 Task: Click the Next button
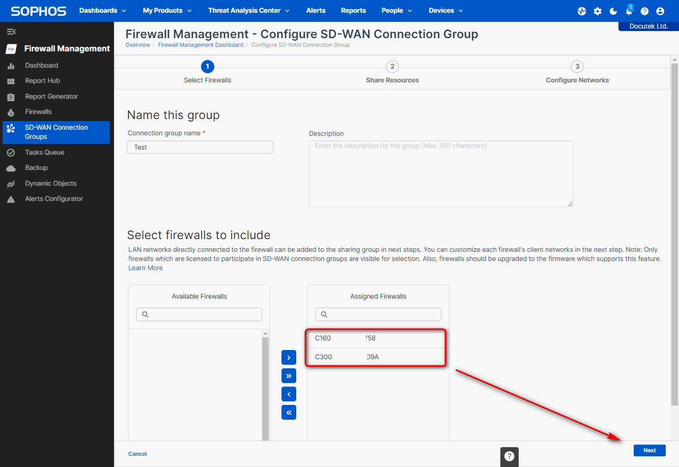pyautogui.click(x=649, y=450)
